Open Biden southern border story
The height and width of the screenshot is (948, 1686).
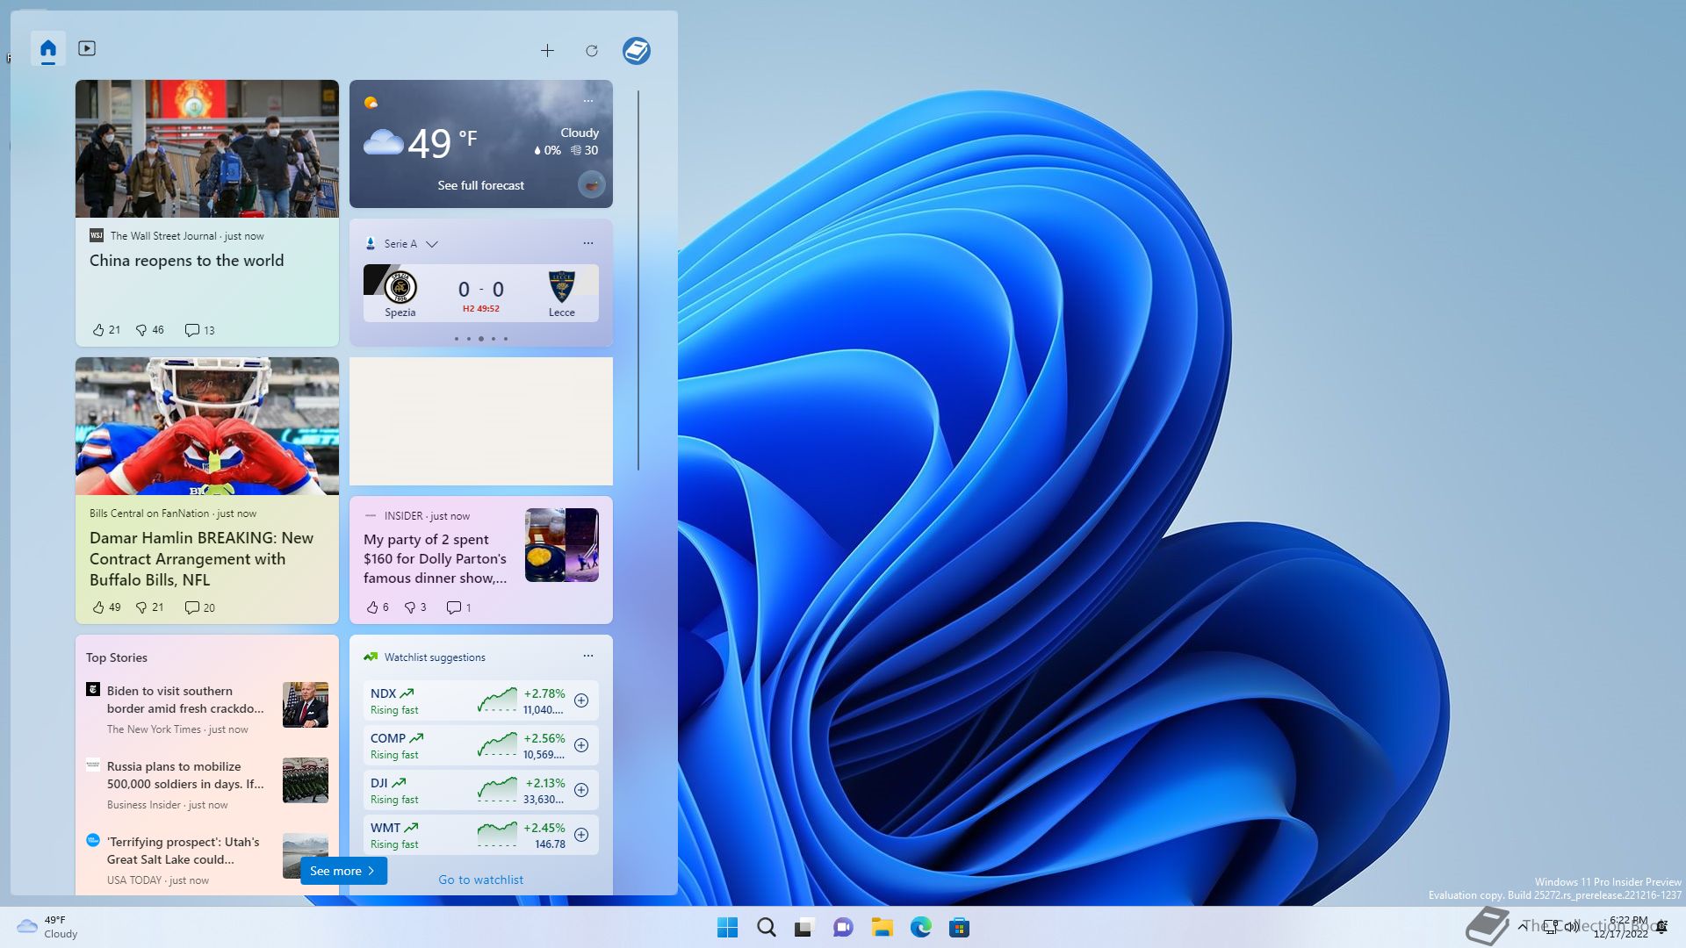point(185,700)
